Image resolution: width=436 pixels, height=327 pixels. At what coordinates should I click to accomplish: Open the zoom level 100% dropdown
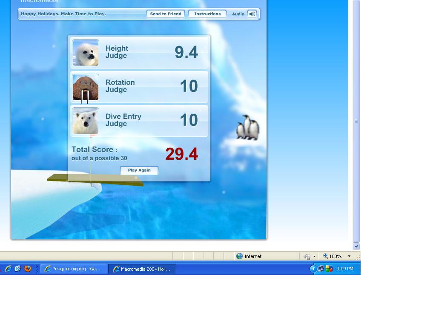pos(349,256)
